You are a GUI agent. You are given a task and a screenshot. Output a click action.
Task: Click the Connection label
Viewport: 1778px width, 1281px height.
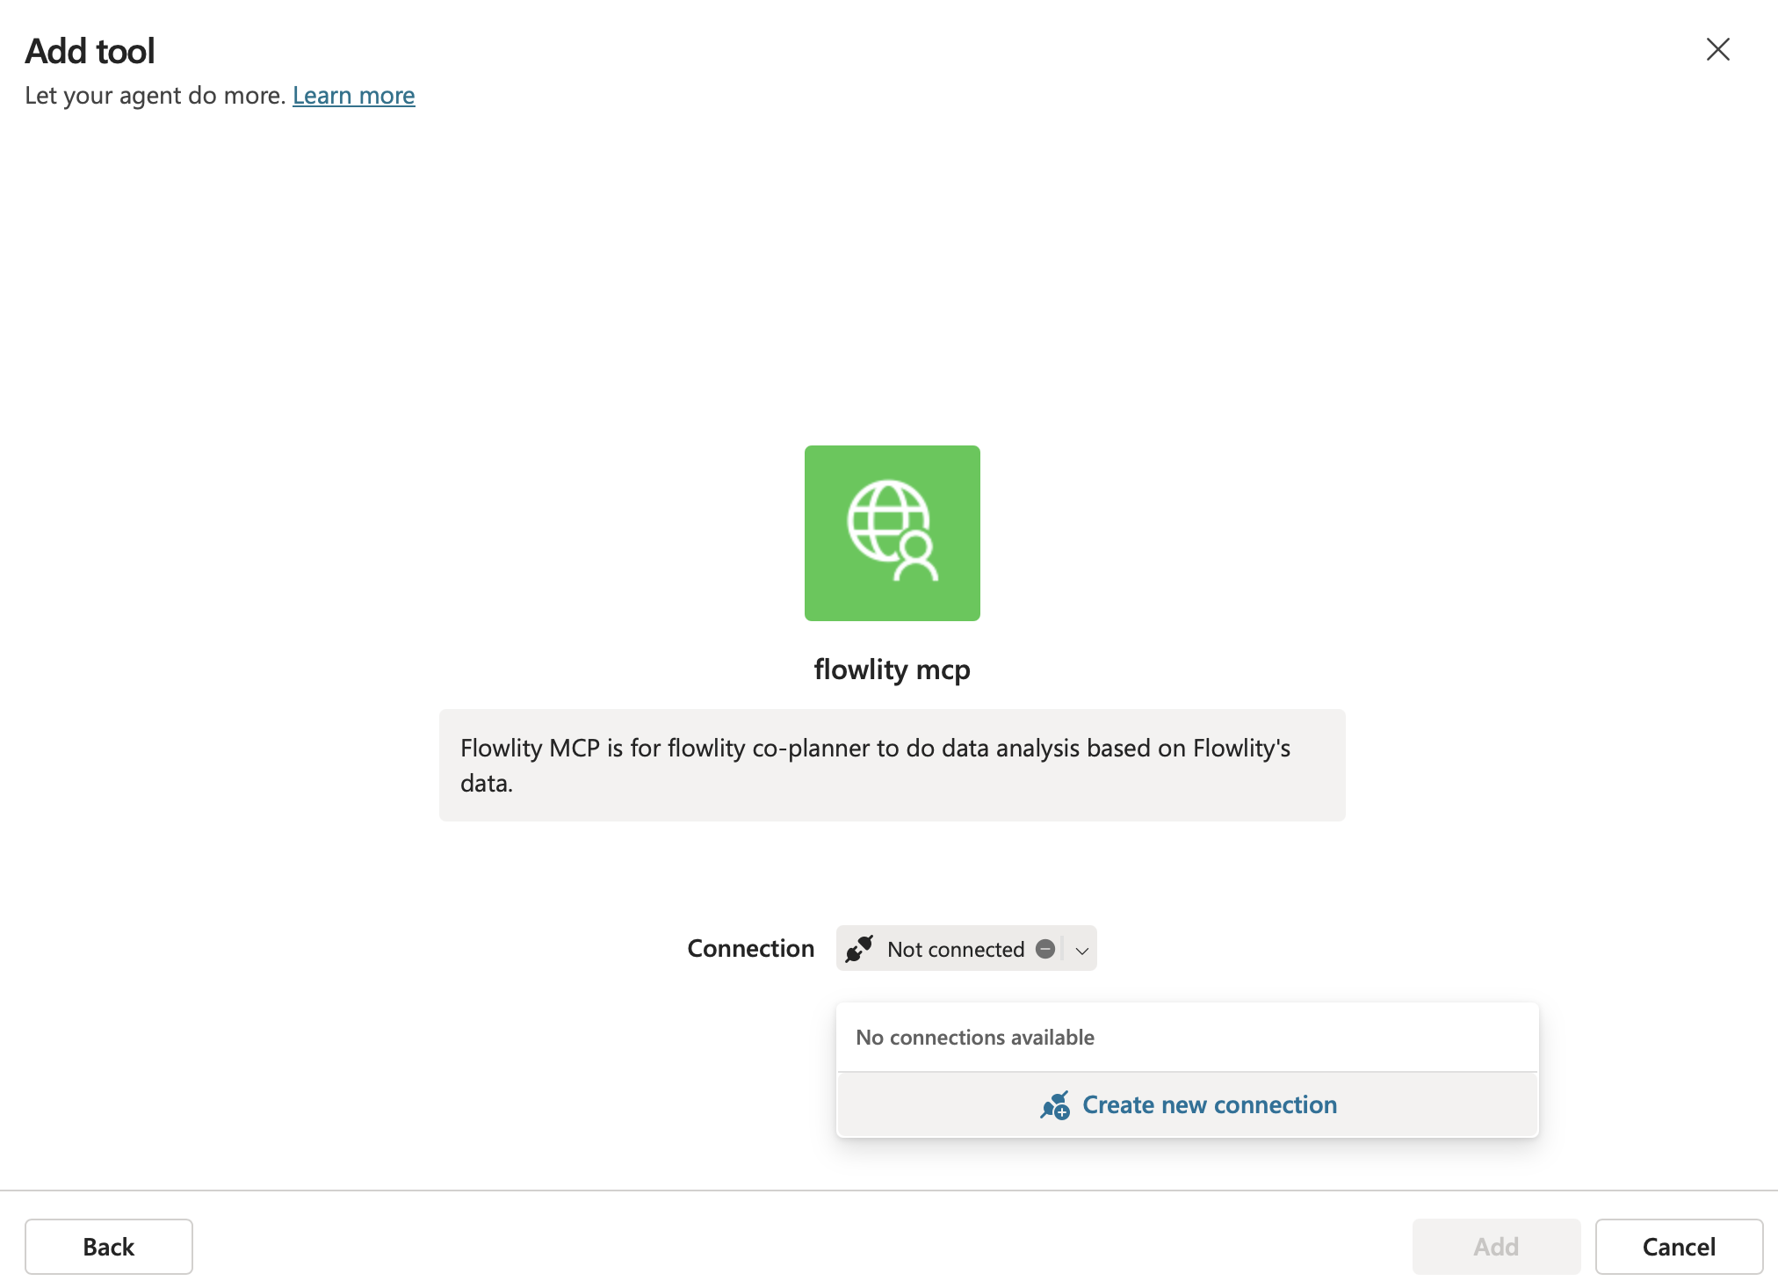pyautogui.click(x=751, y=949)
